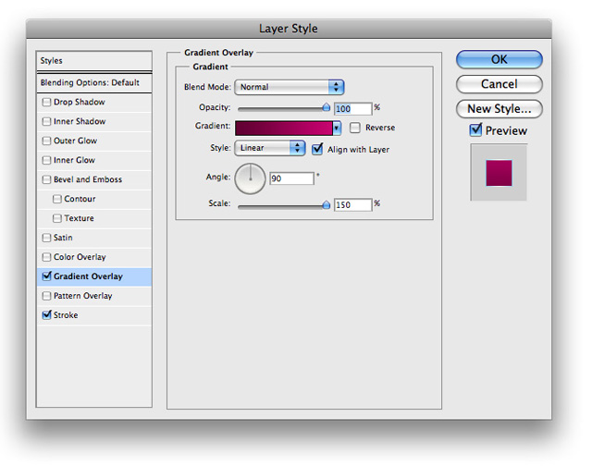Click the Angle dial control
Image resolution: width=592 pixels, height=466 pixels.
tap(250, 178)
